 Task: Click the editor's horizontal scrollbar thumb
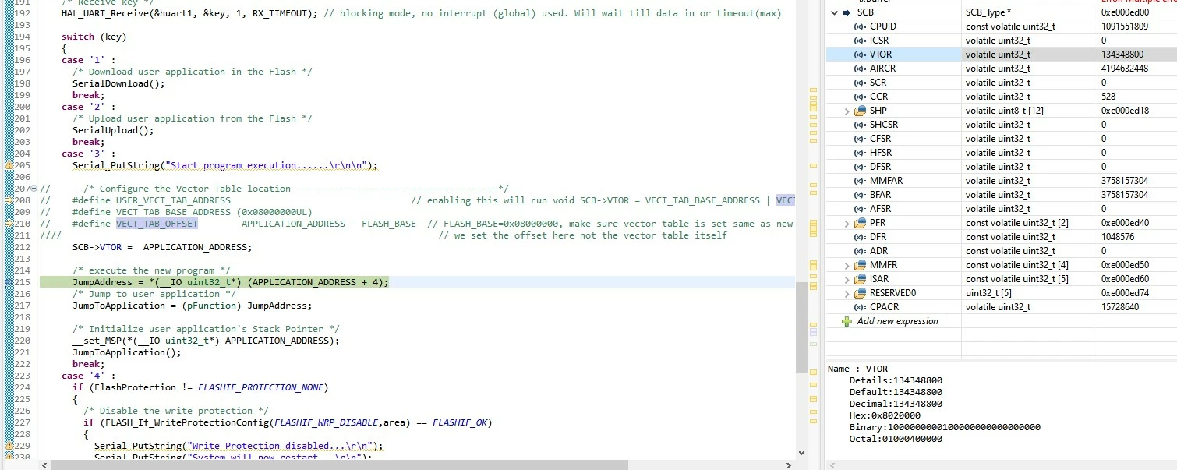coord(339,465)
